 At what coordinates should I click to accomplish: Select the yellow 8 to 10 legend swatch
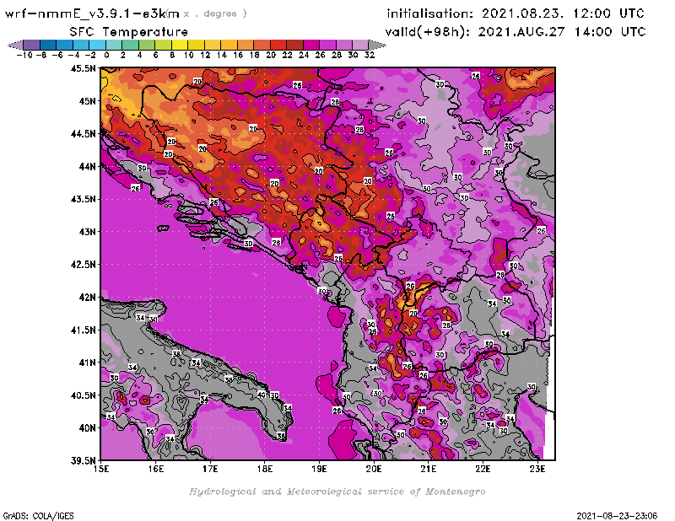point(180,45)
